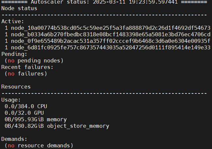This screenshot has height=149, width=212.
Task: Click the 0.0/32.0 GPU line
Action: coord(24,113)
